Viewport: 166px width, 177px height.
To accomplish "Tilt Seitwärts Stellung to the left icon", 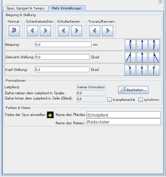I will [x=130, y=57].
